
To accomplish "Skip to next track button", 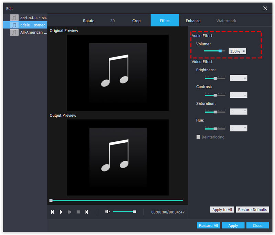I will click(87, 212).
